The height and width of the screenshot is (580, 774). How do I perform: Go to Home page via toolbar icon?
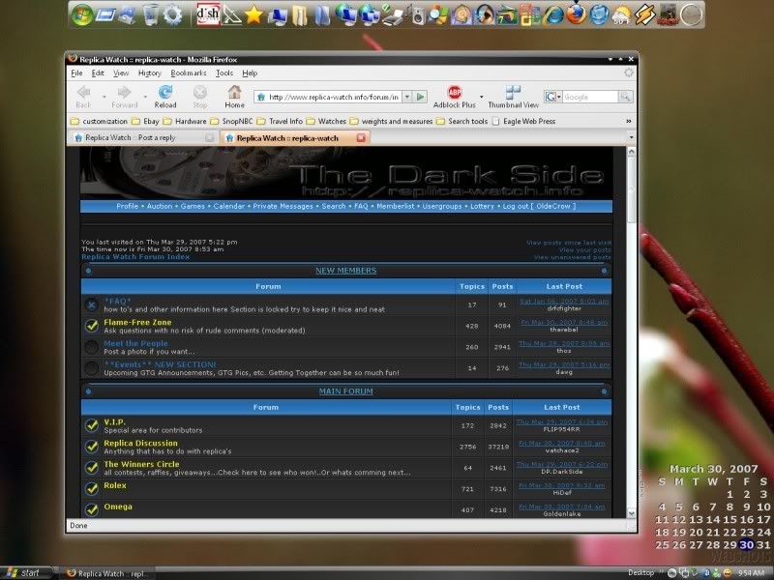coord(234,96)
